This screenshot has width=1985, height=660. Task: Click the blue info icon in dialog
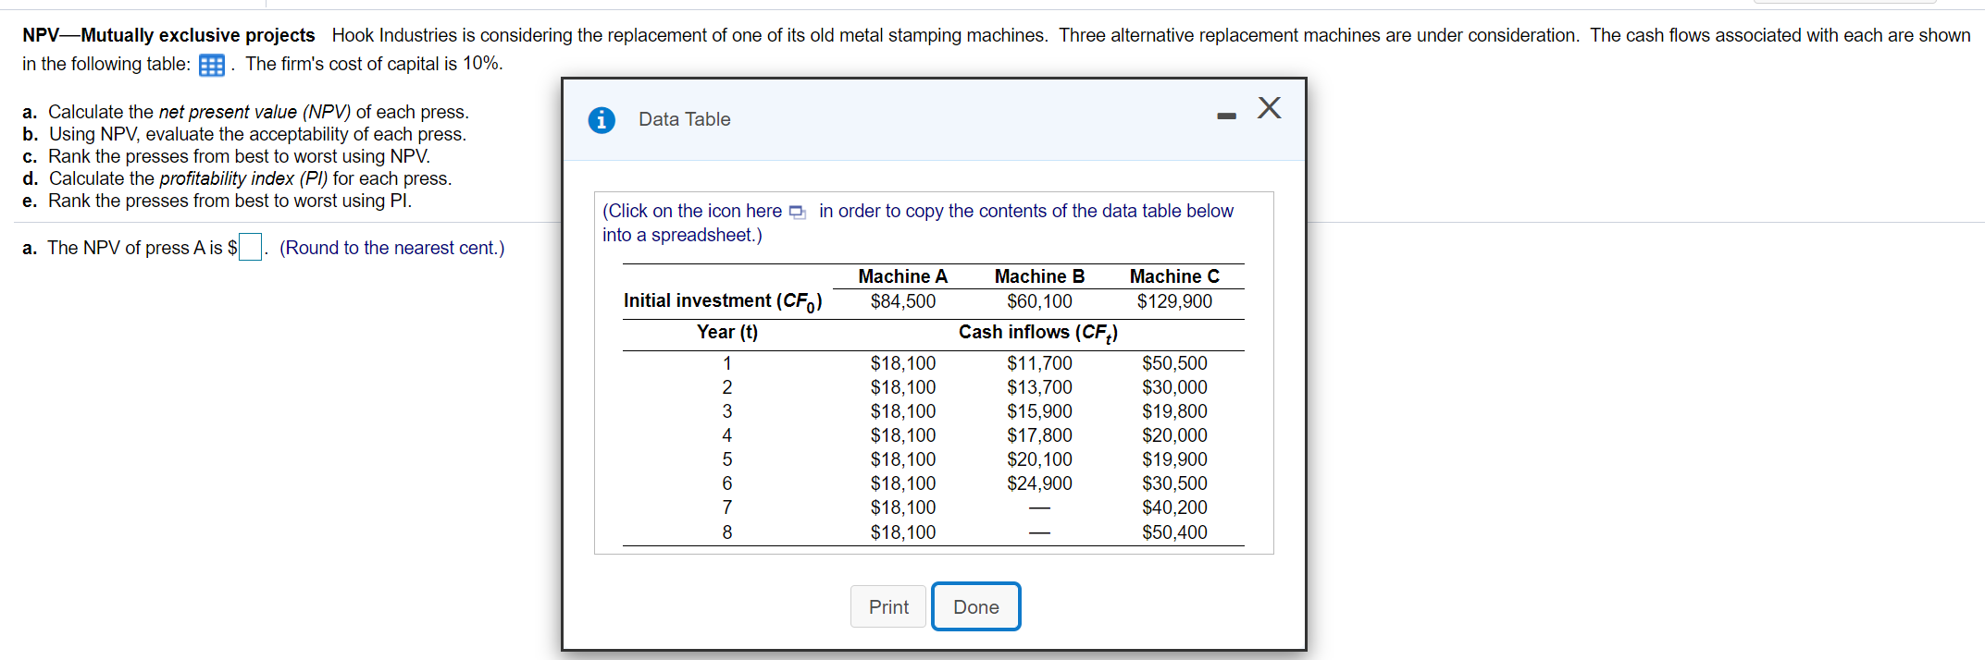click(602, 120)
